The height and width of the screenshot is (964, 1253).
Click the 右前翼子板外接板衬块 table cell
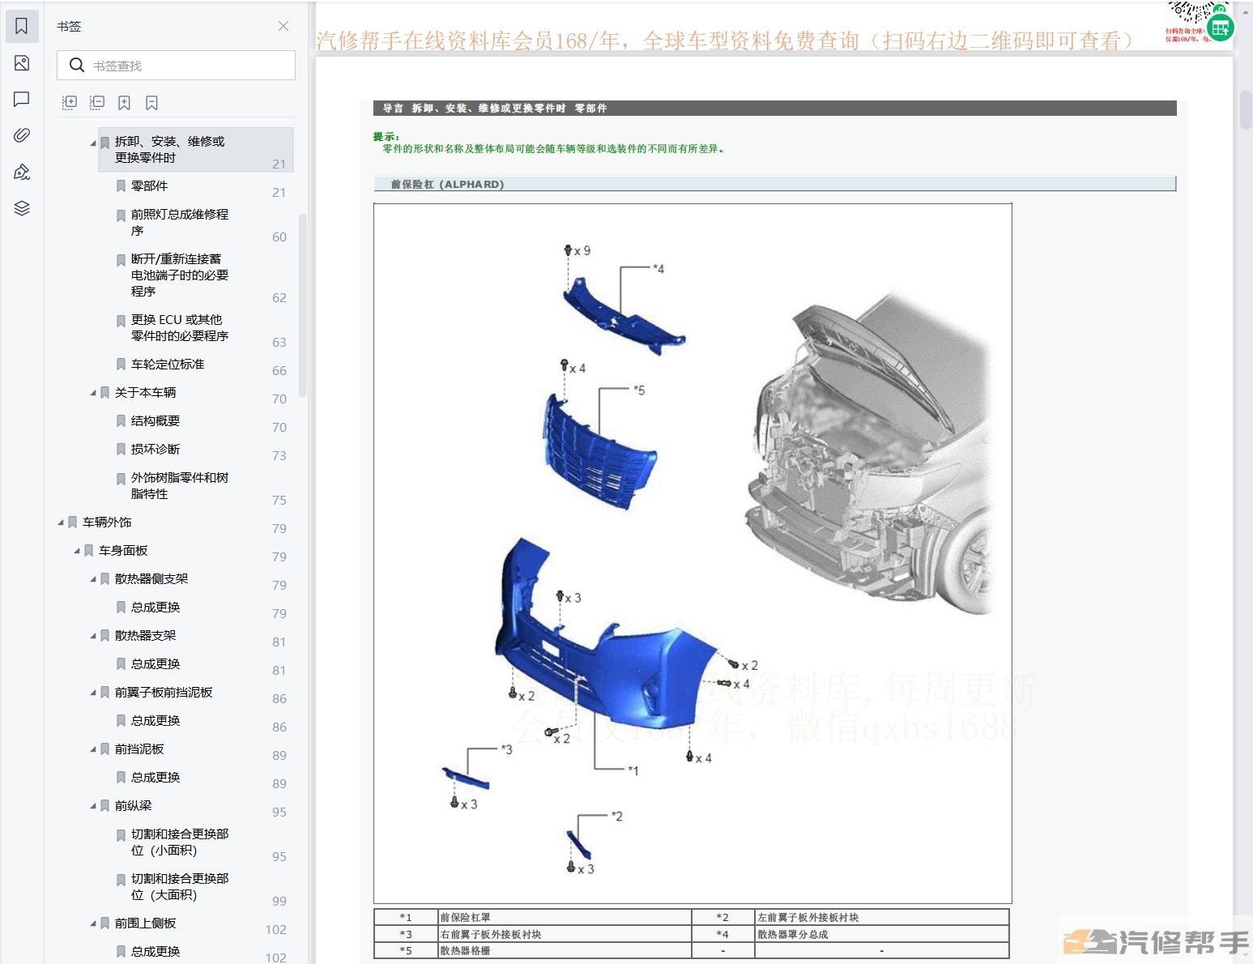(565, 934)
